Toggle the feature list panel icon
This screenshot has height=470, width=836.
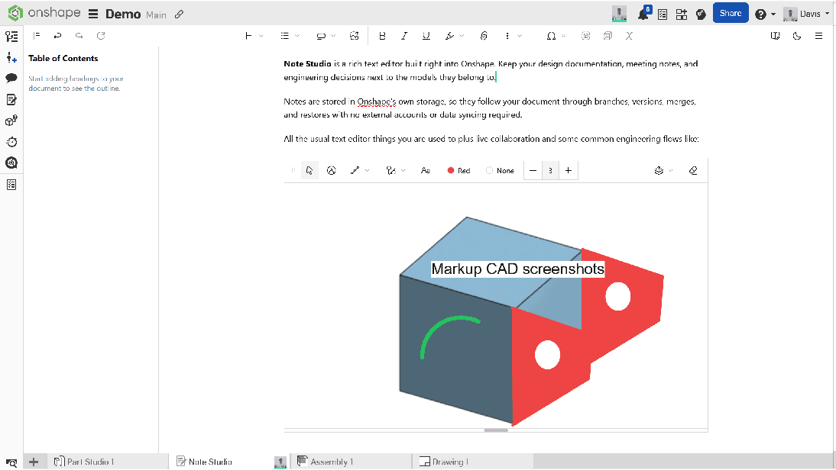point(11,36)
